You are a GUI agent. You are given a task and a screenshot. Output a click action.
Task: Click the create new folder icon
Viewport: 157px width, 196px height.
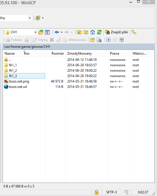coord(92,40)
